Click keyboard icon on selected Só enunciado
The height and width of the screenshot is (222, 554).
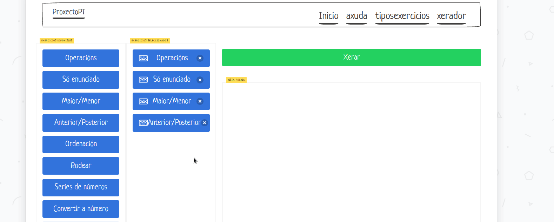(x=143, y=80)
